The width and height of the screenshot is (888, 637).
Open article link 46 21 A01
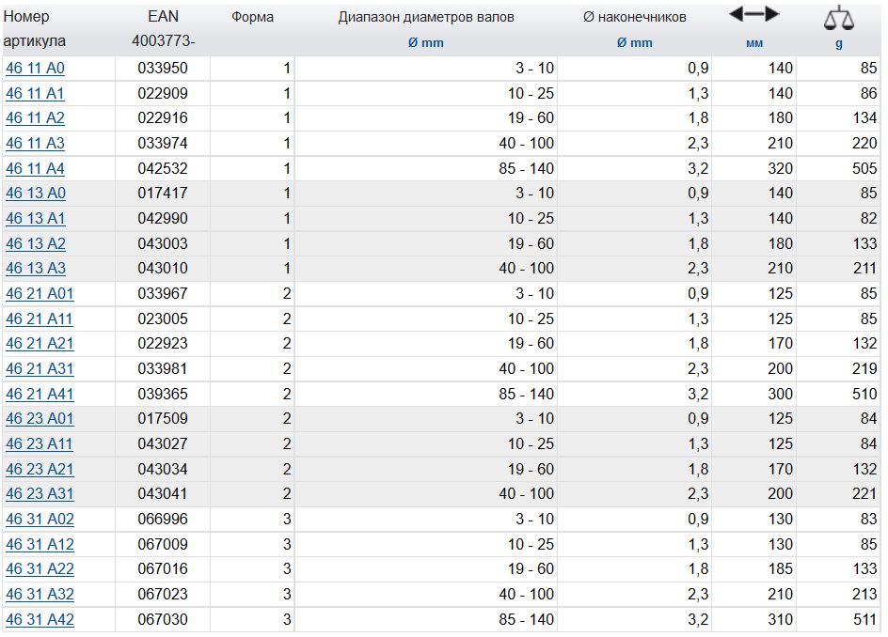[39, 294]
